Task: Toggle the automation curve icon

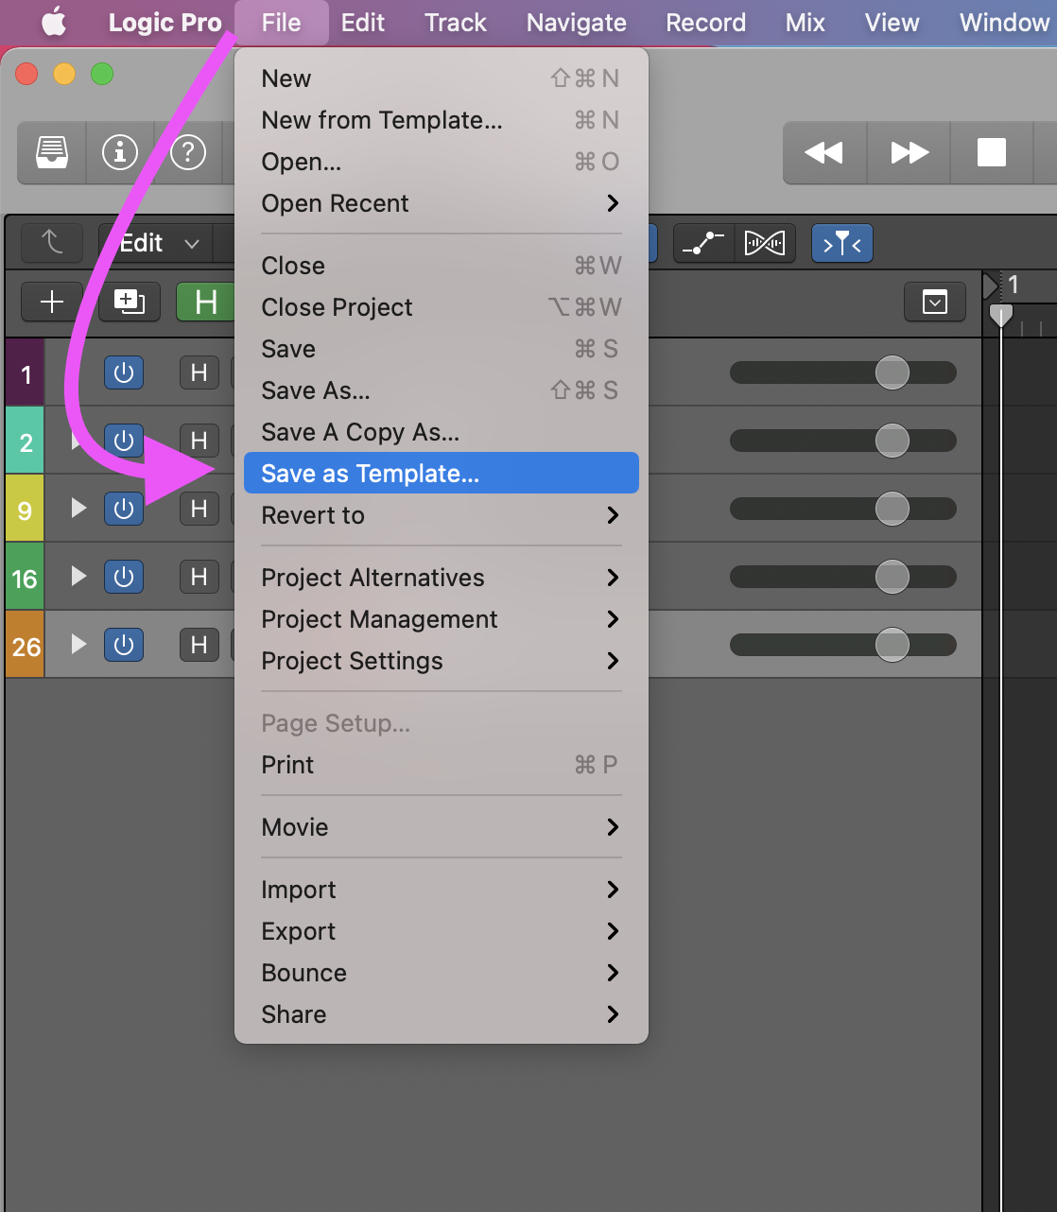Action: (703, 244)
